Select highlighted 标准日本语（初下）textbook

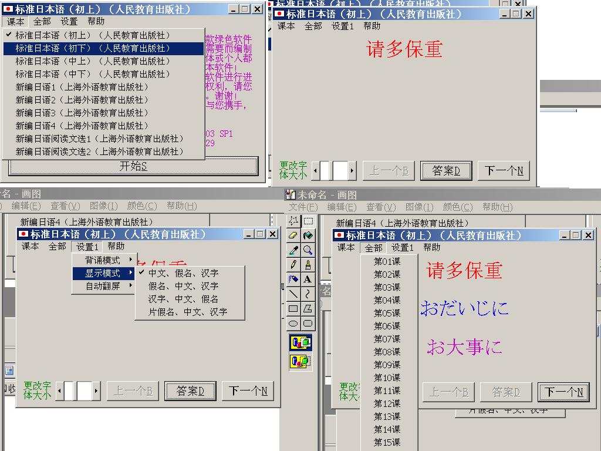pyautogui.click(x=103, y=48)
